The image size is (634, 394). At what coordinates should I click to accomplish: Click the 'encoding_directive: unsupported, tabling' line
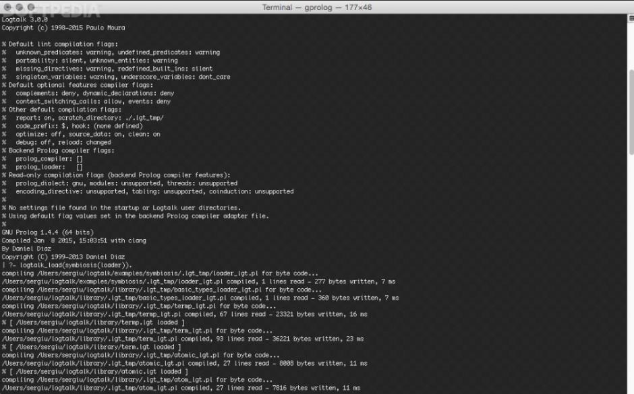point(148,191)
